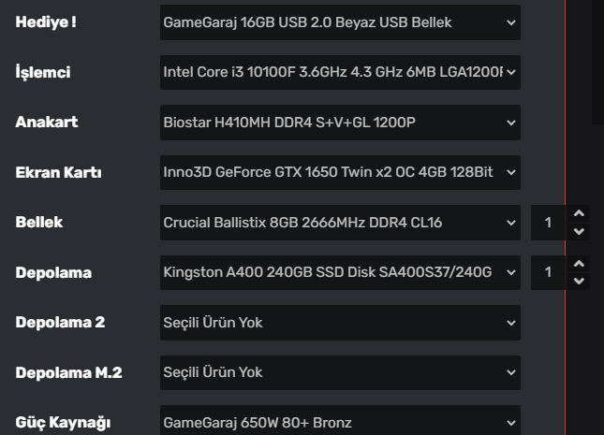Expand the Anakart Biostar H410MH dropdown
Viewport: 604px width, 435px height.
(339, 123)
